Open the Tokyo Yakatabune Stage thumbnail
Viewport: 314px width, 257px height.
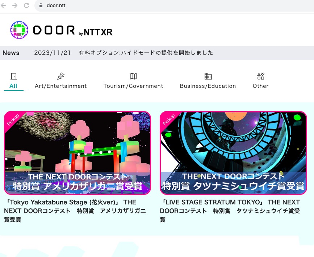[77, 153]
